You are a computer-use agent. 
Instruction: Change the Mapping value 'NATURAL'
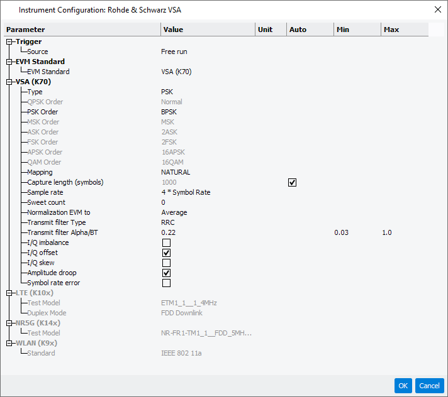176,172
